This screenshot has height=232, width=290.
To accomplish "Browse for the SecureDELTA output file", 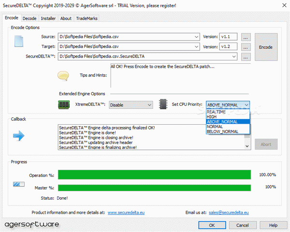I will [246, 57].
